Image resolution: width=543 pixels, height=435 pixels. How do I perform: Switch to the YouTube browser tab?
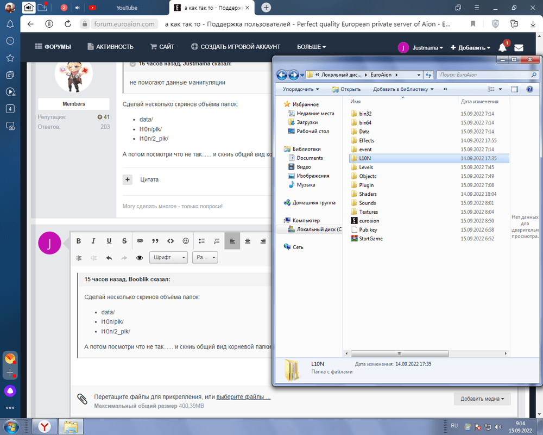(x=127, y=8)
